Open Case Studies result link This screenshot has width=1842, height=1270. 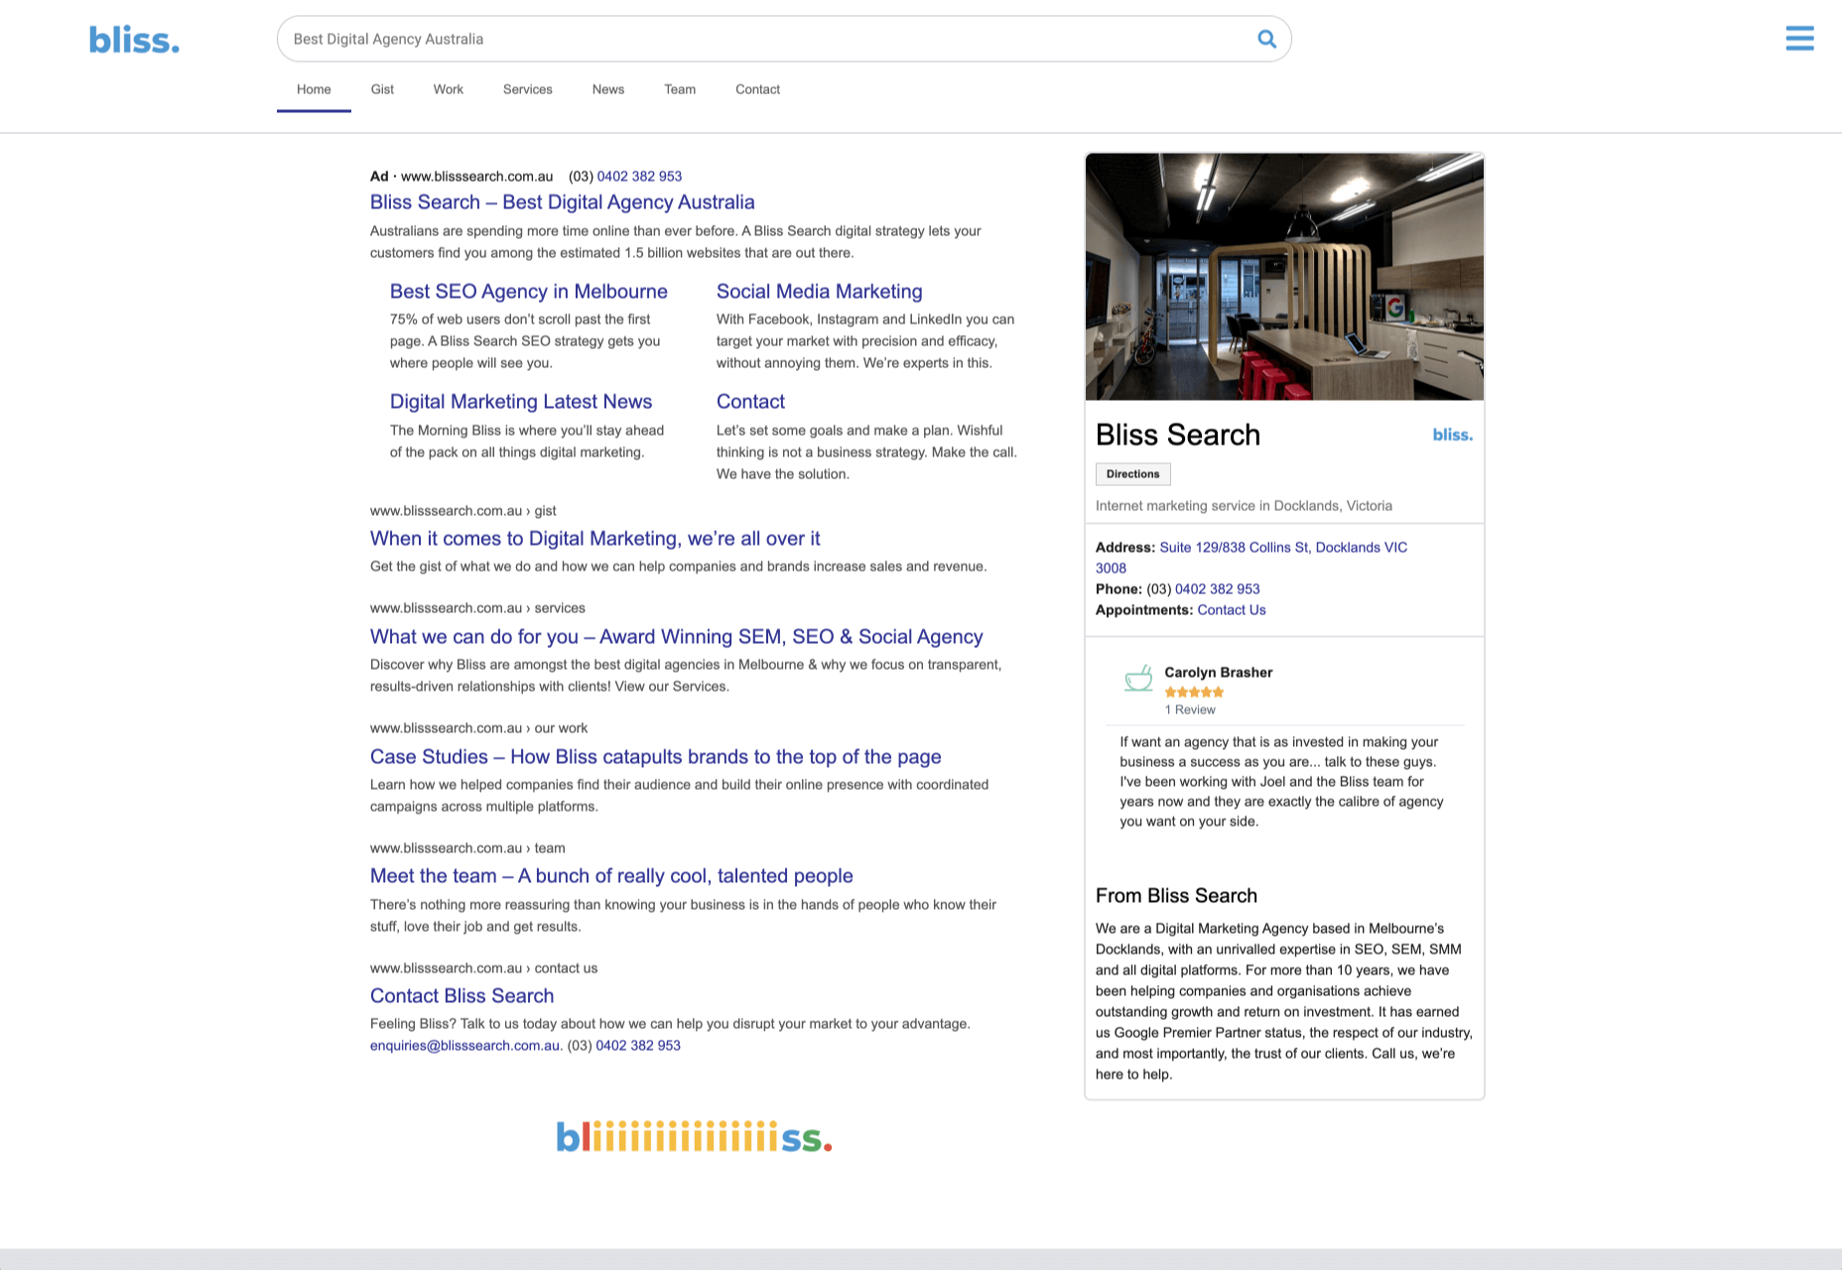656,757
